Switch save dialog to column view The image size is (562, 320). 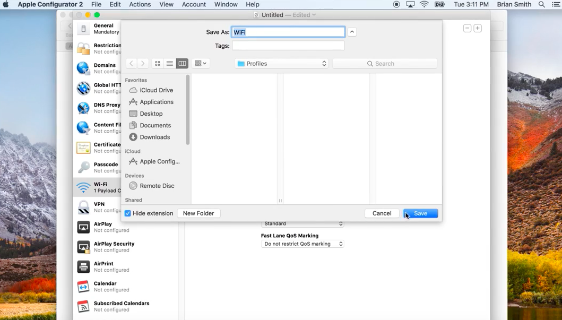pos(182,64)
